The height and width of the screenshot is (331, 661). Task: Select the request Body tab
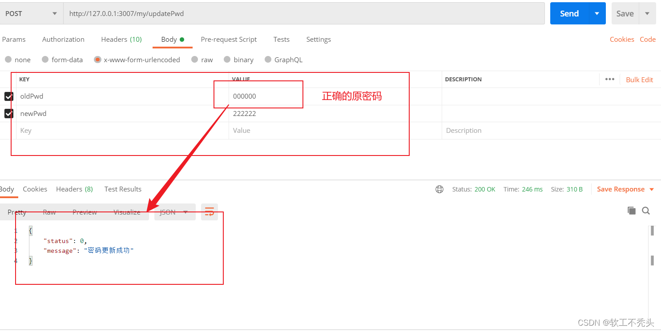click(173, 39)
